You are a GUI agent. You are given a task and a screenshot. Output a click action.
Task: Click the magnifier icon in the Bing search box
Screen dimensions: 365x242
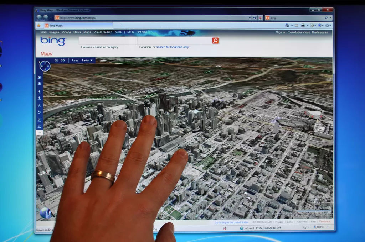pyautogui.click(x=326, y=18)
